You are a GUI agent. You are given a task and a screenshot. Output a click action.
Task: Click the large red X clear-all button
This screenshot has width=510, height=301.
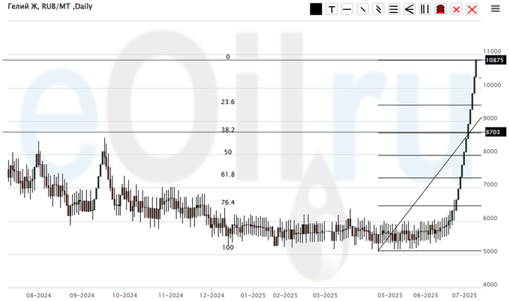point(472,9)
